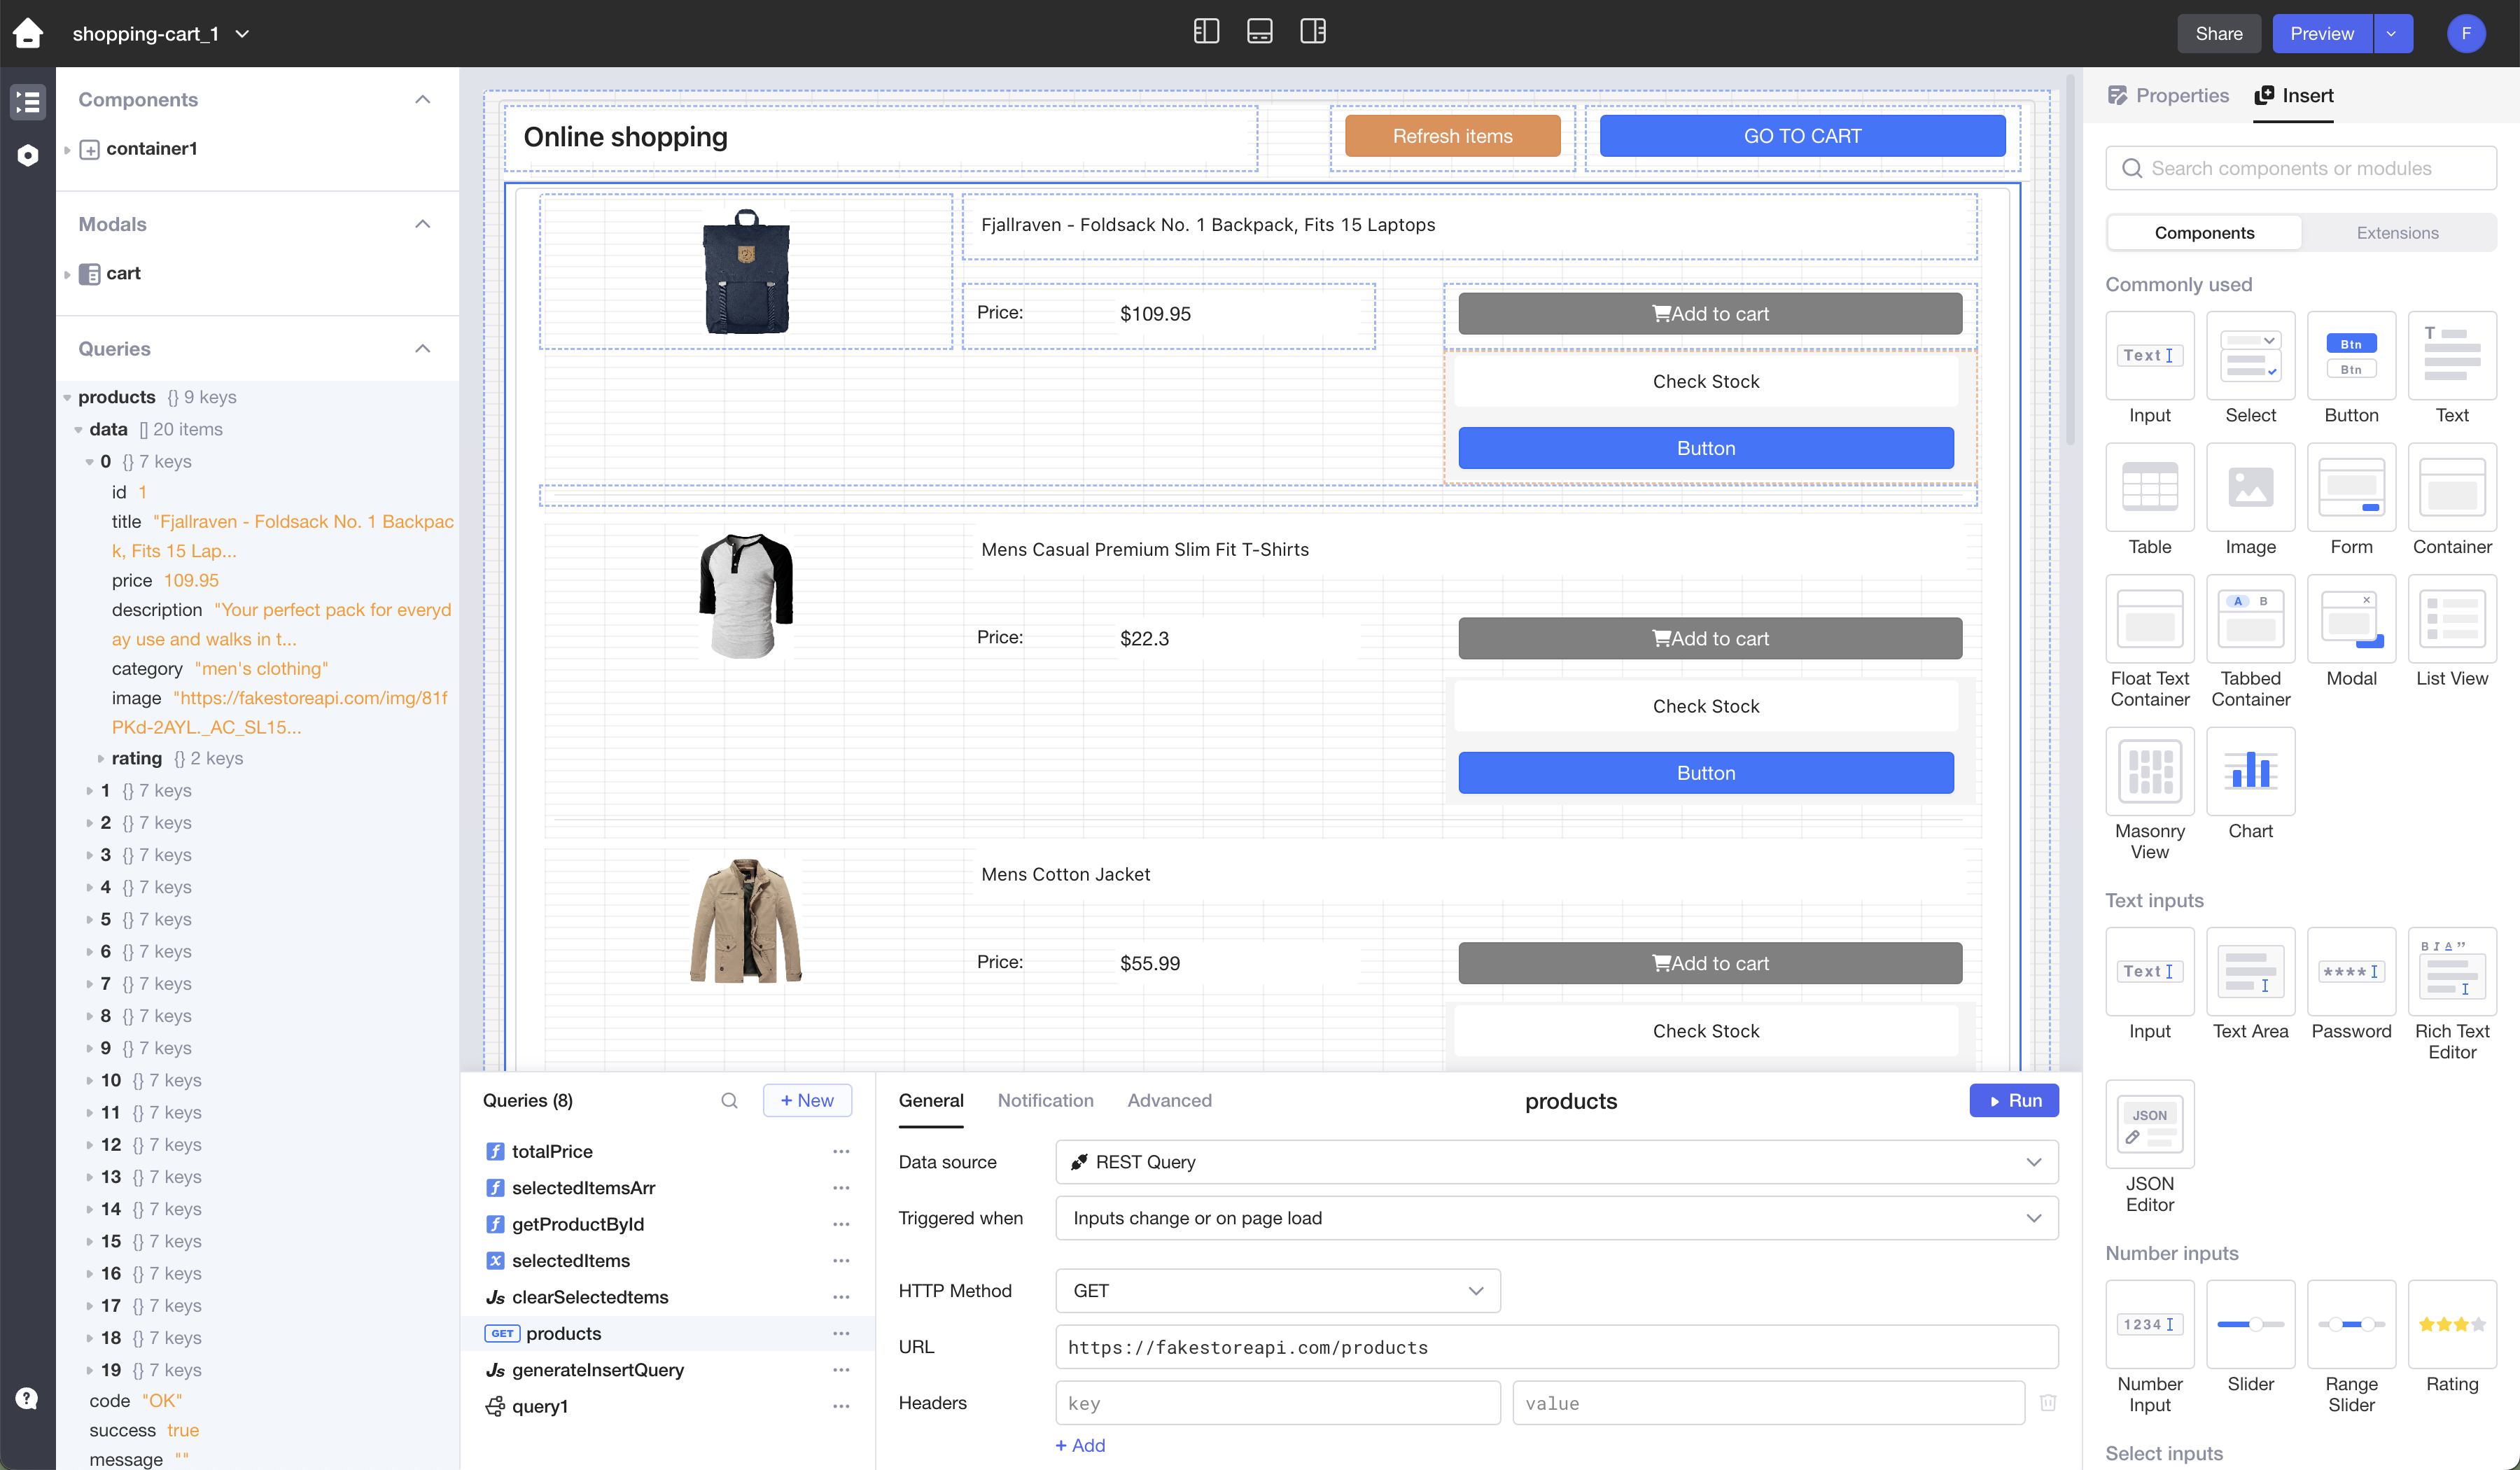Click the home icon in top bar
This screenshot has height=1470, width=2520.
click(x=28, y=33)
